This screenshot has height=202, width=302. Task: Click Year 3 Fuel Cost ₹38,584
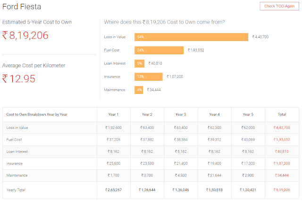181,140
